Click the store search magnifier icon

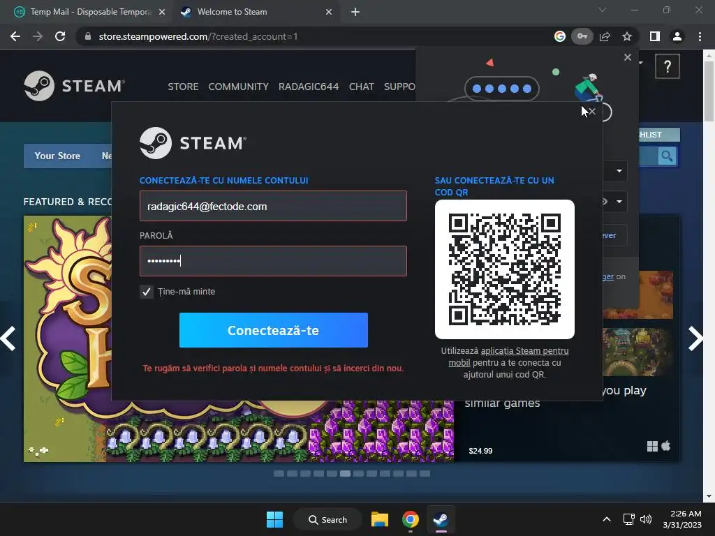point(667,156)
